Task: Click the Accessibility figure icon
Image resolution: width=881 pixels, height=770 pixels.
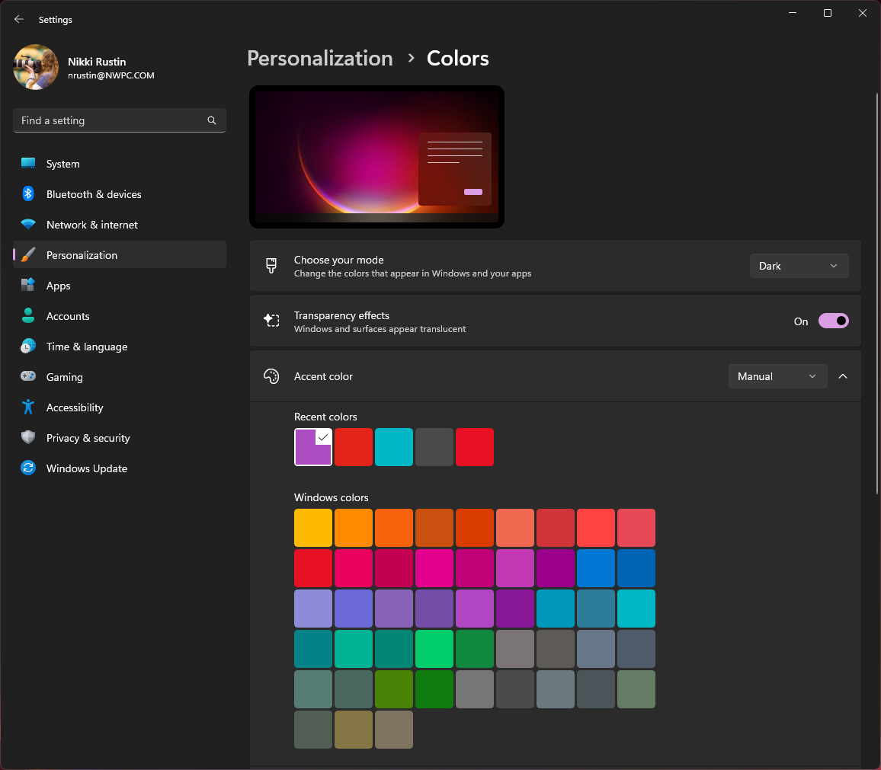Action: pyautogui.click(x=28, y=407)
